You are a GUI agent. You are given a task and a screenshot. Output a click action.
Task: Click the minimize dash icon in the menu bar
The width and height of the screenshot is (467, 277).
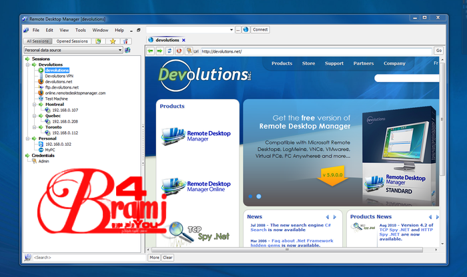coord(131,31)
